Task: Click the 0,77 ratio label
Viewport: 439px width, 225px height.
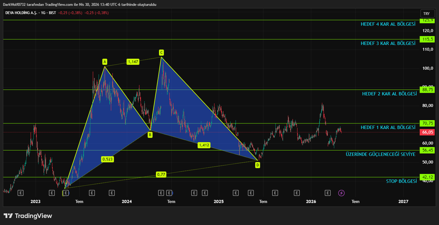Action: 161,175
